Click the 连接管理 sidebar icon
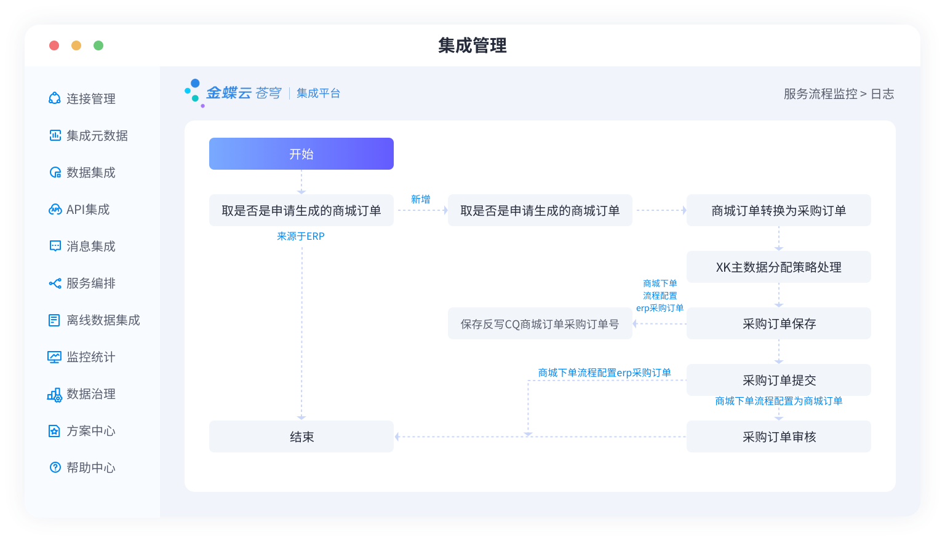 (55, 98)
